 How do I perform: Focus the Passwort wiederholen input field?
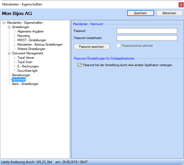(147, 38)
